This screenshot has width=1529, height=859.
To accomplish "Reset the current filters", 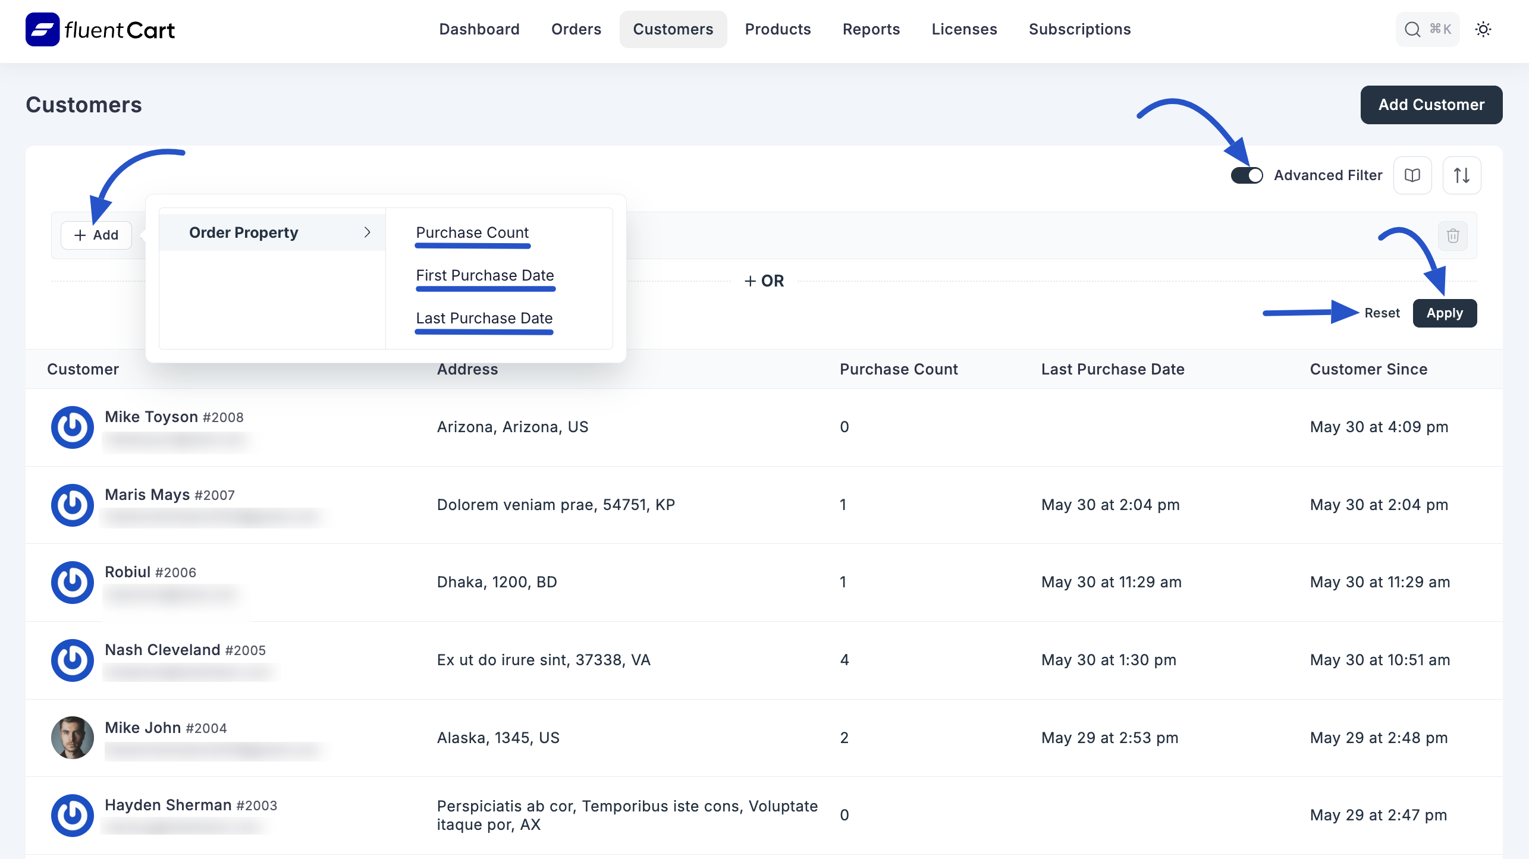I will pos(1383,313).
